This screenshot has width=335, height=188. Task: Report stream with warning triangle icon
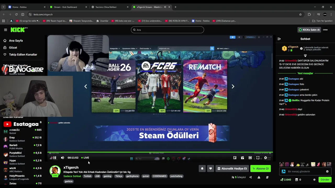click(x=259, y=177)
